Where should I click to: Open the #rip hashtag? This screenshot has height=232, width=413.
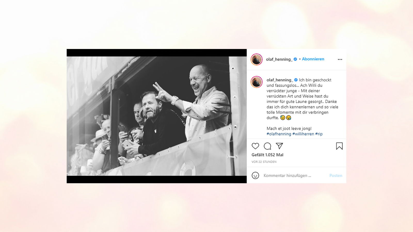click(x=319, y=134)
